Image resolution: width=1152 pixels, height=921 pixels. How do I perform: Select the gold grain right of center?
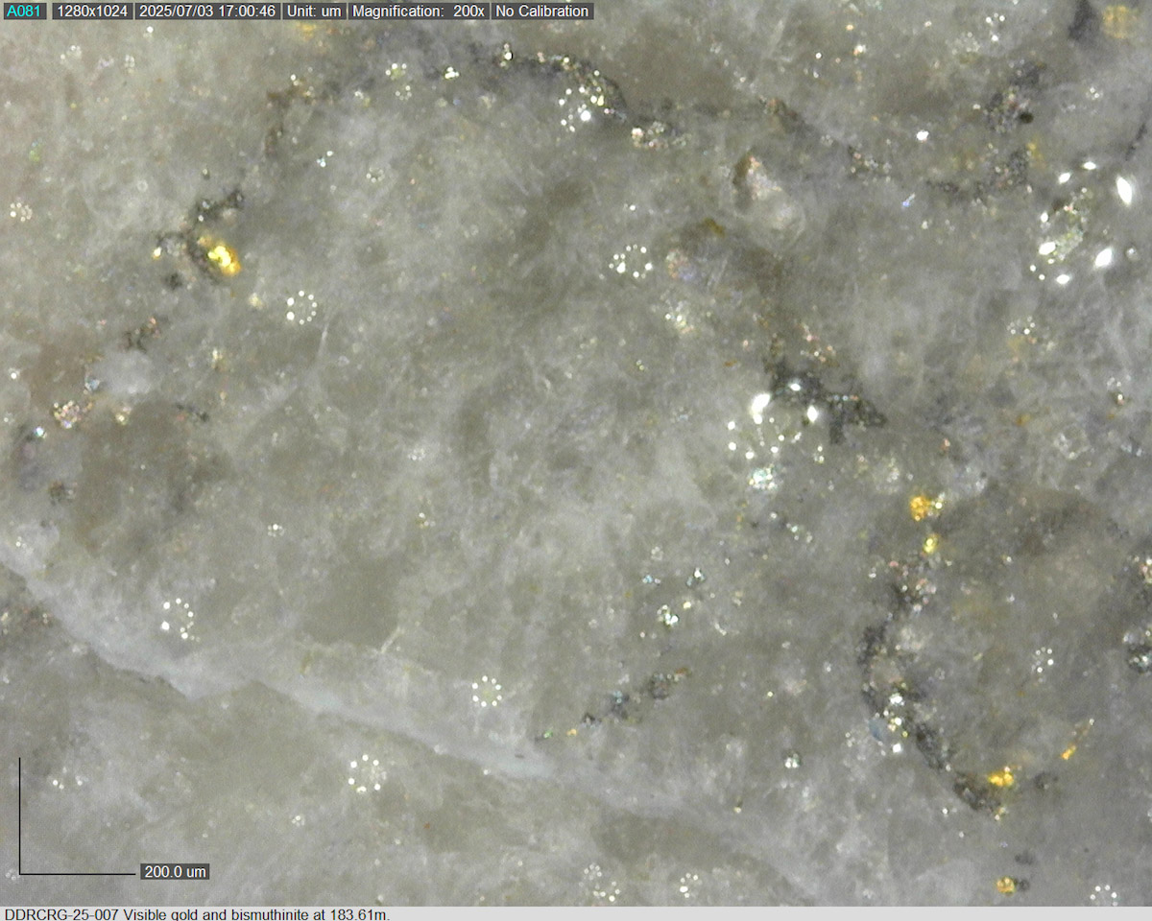(x=924, y=507)
